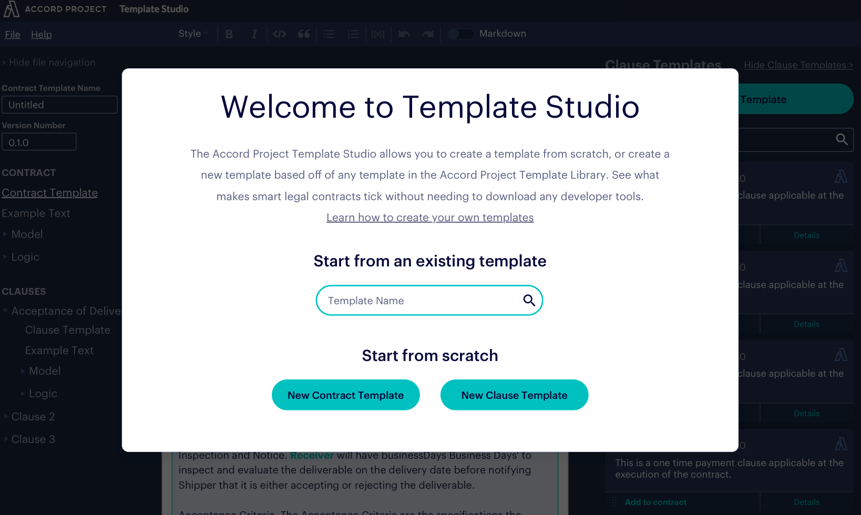Select contract Example Text in navigation
Viewport: 861px width, 515px height.
[x=36, y=213]
